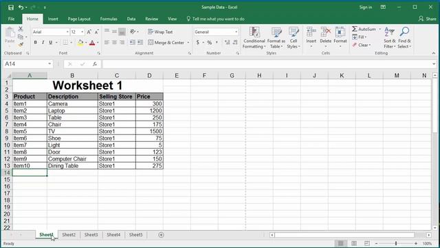This screenshot has height=248, width=440.
Task: Toggle italic formatting
Action: coord(43,43)
